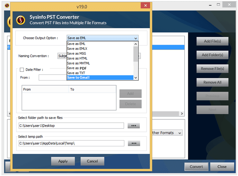Click file list horizontal scroll left arrow

point(9,114)
